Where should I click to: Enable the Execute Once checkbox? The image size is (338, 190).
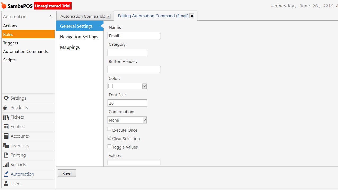(x=109, y=129)
